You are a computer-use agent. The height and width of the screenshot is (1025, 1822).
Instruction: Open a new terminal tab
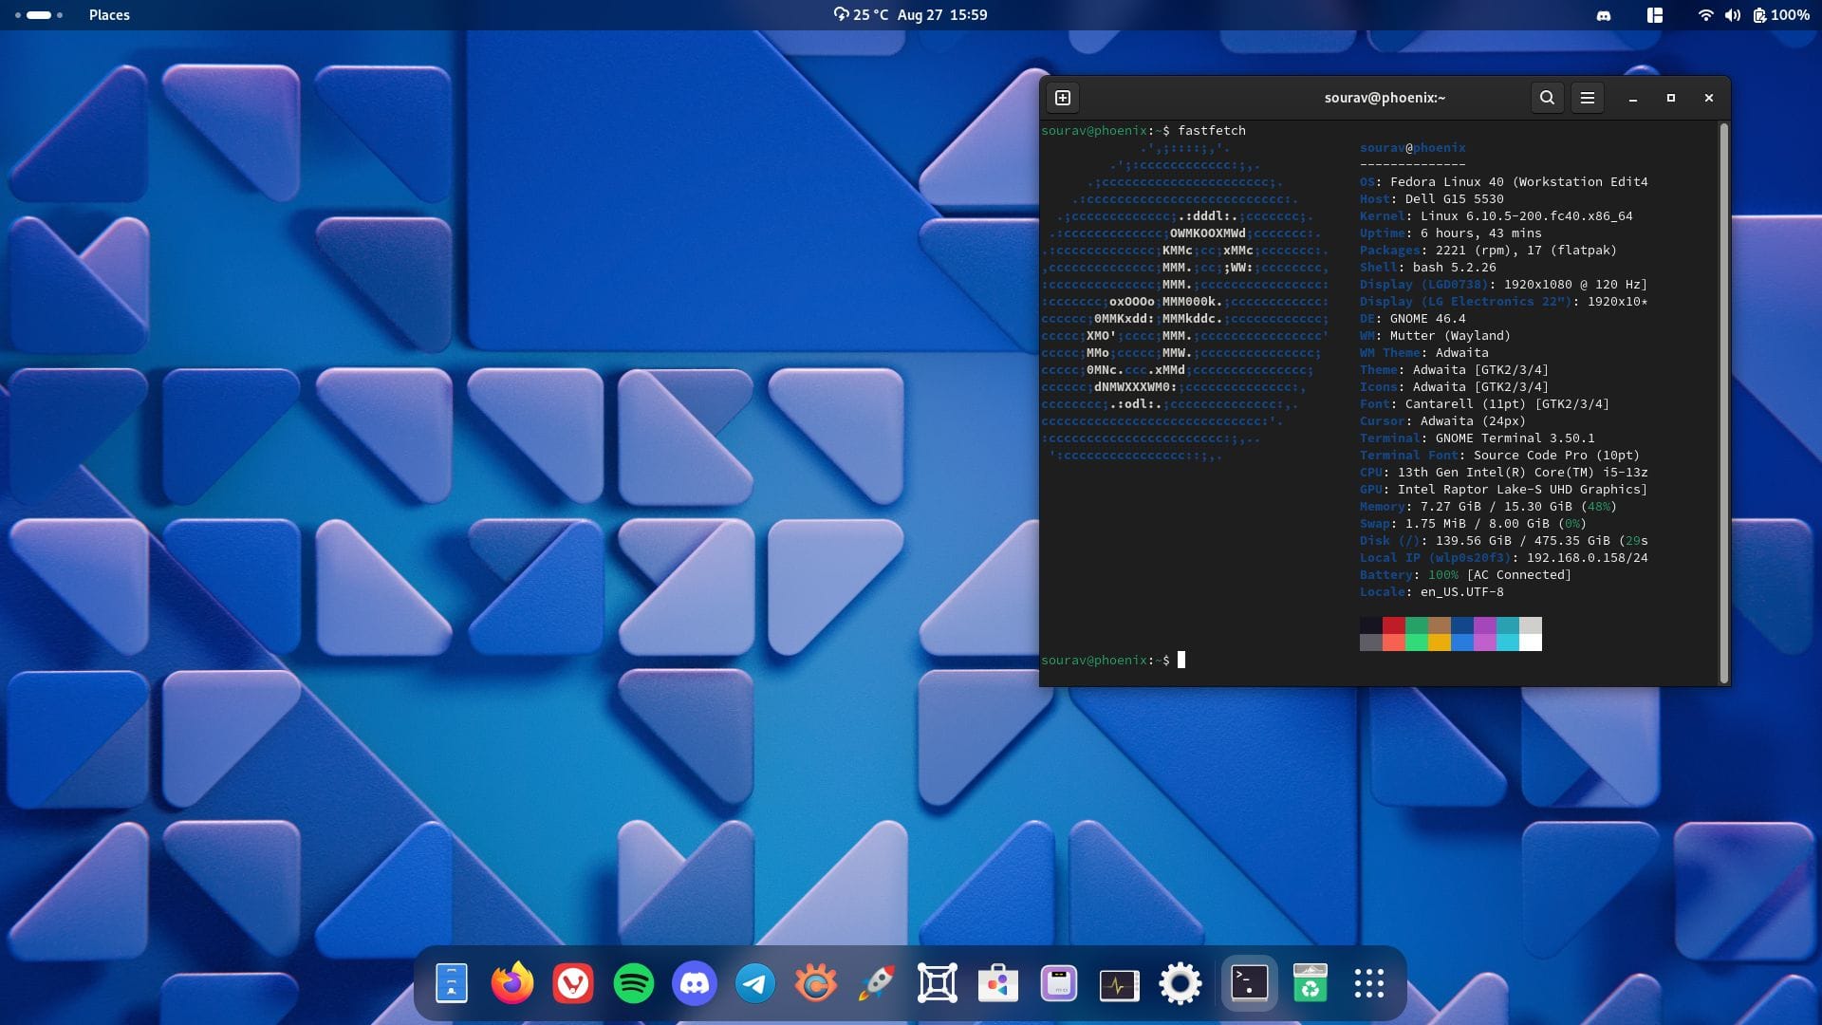[x=1063, y=98]
